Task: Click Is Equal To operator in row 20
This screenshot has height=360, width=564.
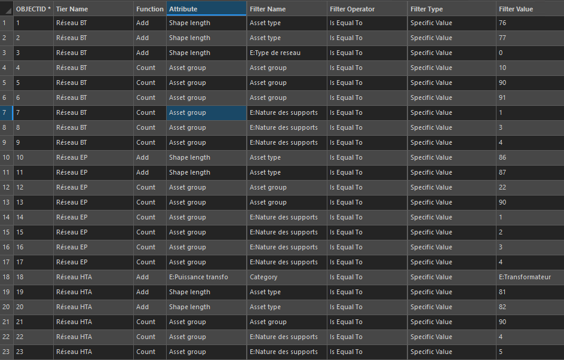Action: click(367, 307)
